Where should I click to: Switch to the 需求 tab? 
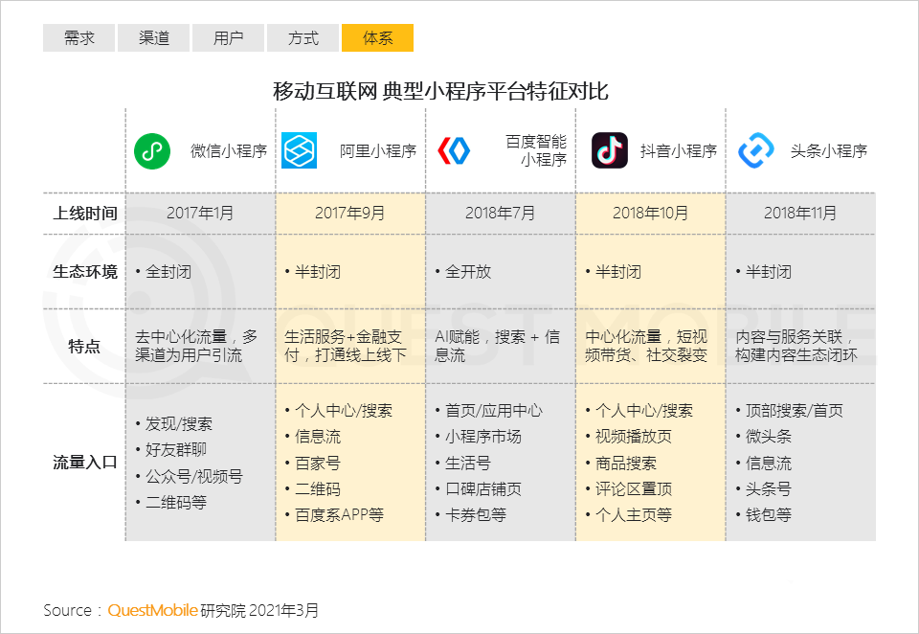click(79, 38)
